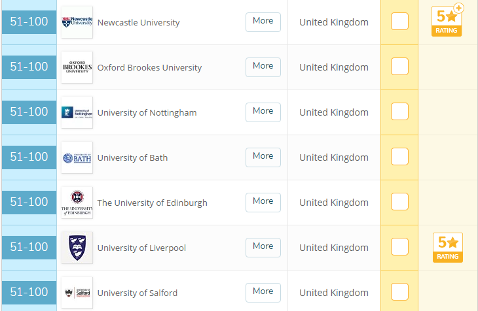This screenshot has height=311, width=478.
Task: Click the Newcastle University logo
Action: [x=77, y=22]
